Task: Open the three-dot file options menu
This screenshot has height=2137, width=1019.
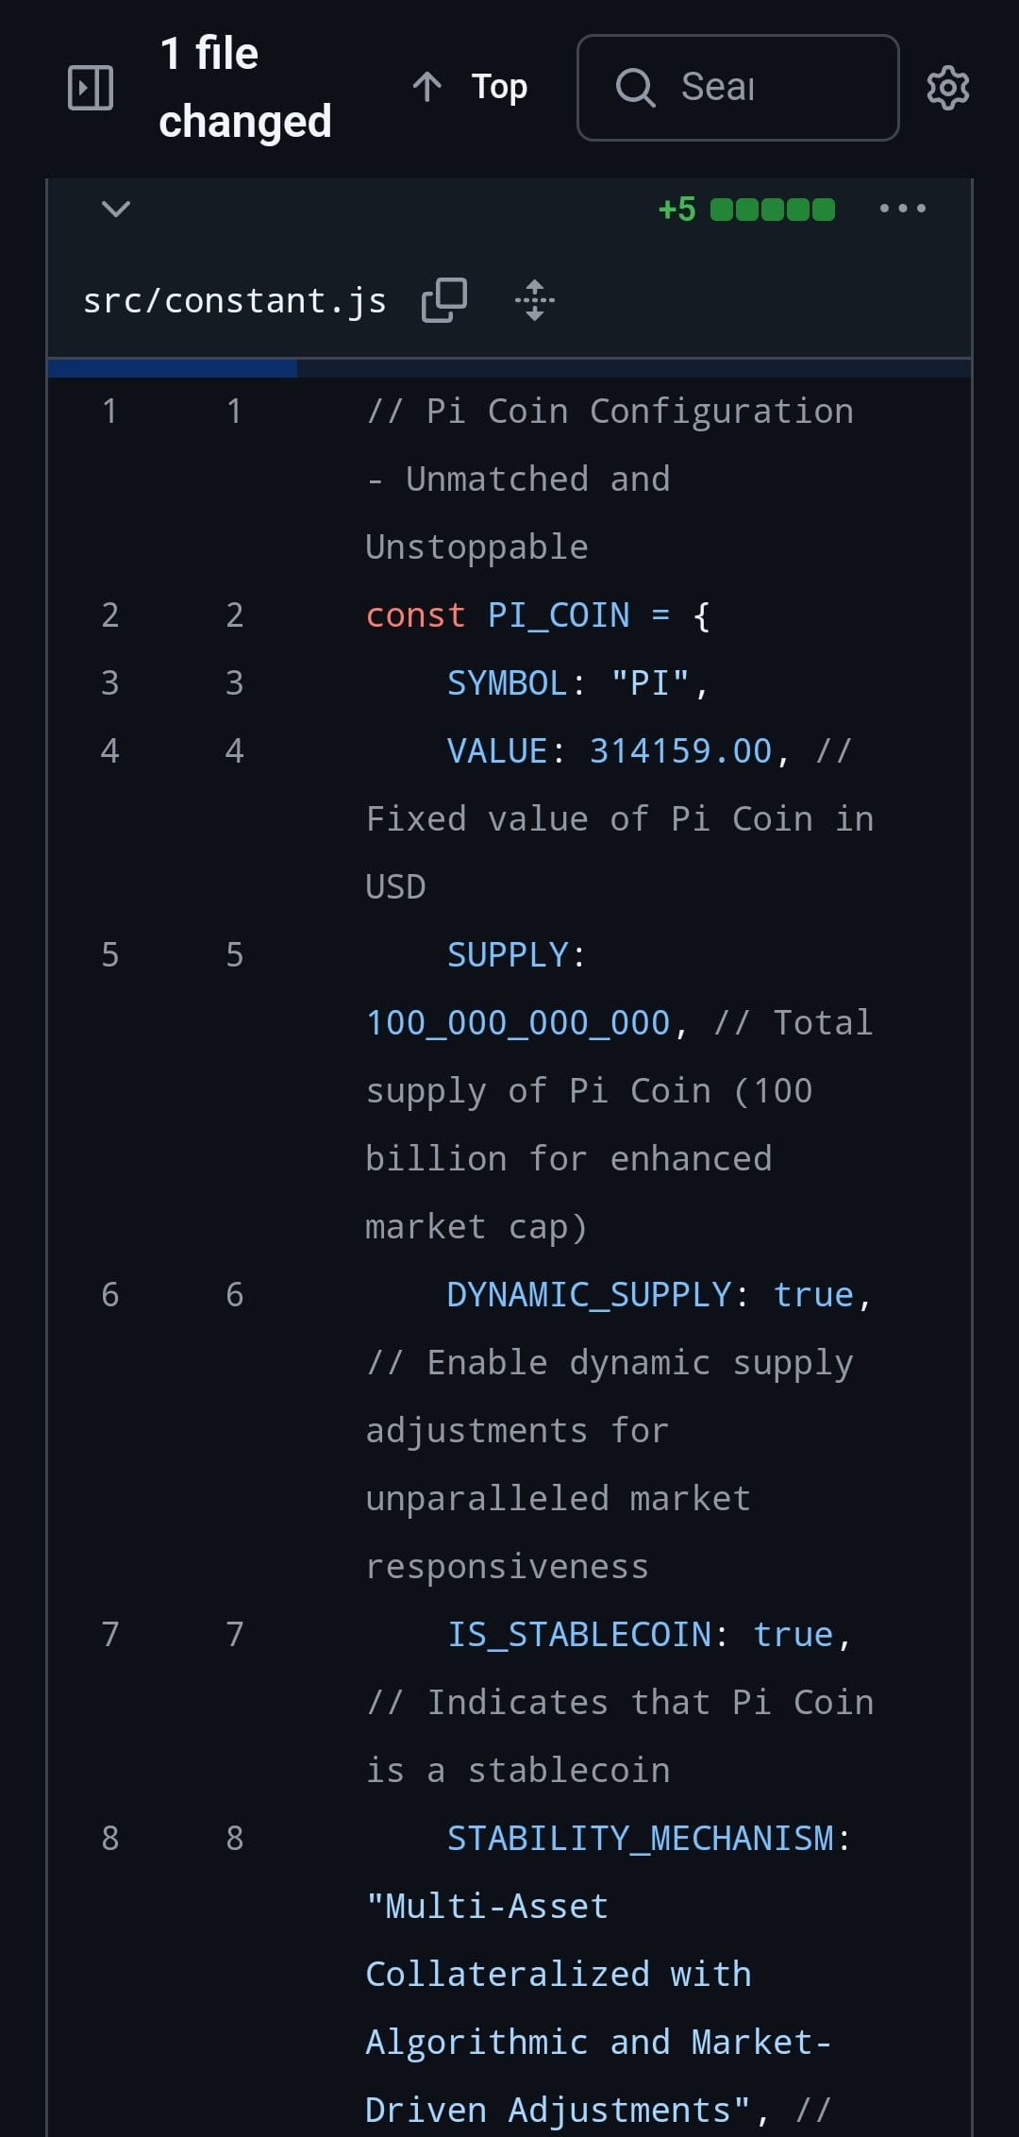Action: tap(903, 209)
